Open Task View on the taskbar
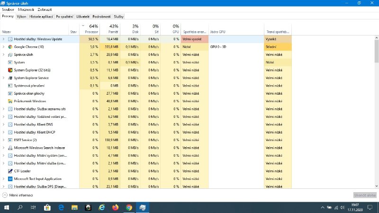 pyautogui.click(x=33, y=207)
